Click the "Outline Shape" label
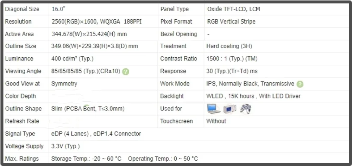Image resolution: width=352 pixels, height=166 pixels. click(23, 109)
